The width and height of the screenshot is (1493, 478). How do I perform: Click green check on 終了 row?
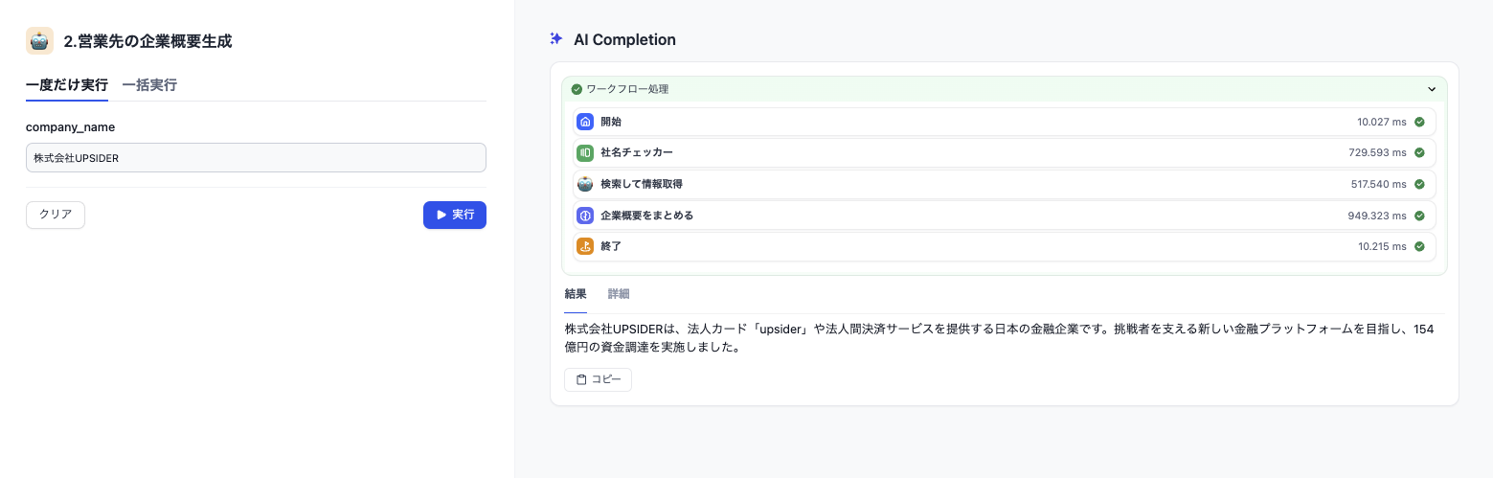click(1419, 246)
